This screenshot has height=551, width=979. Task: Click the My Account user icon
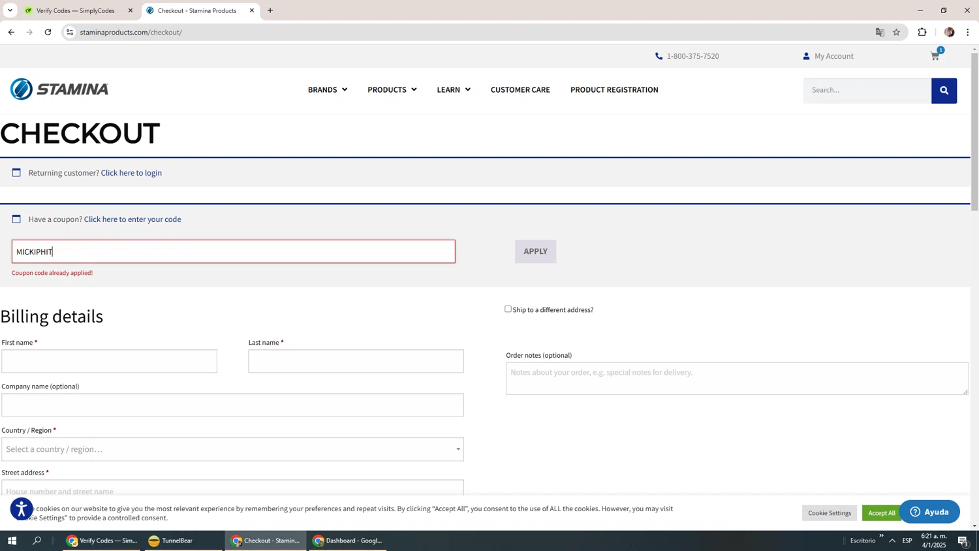coord(806,56)
